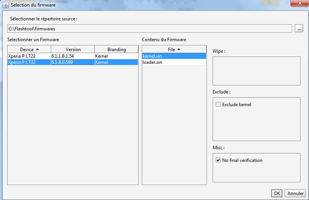Sort firmware list by Branding column
The height and width of the screenshot is (200, 309).
click(116, 49)
